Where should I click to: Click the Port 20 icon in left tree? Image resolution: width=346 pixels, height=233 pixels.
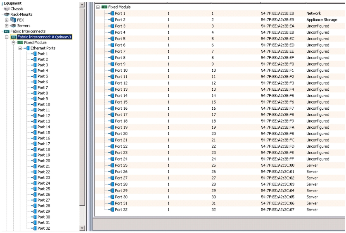[34, 161]
